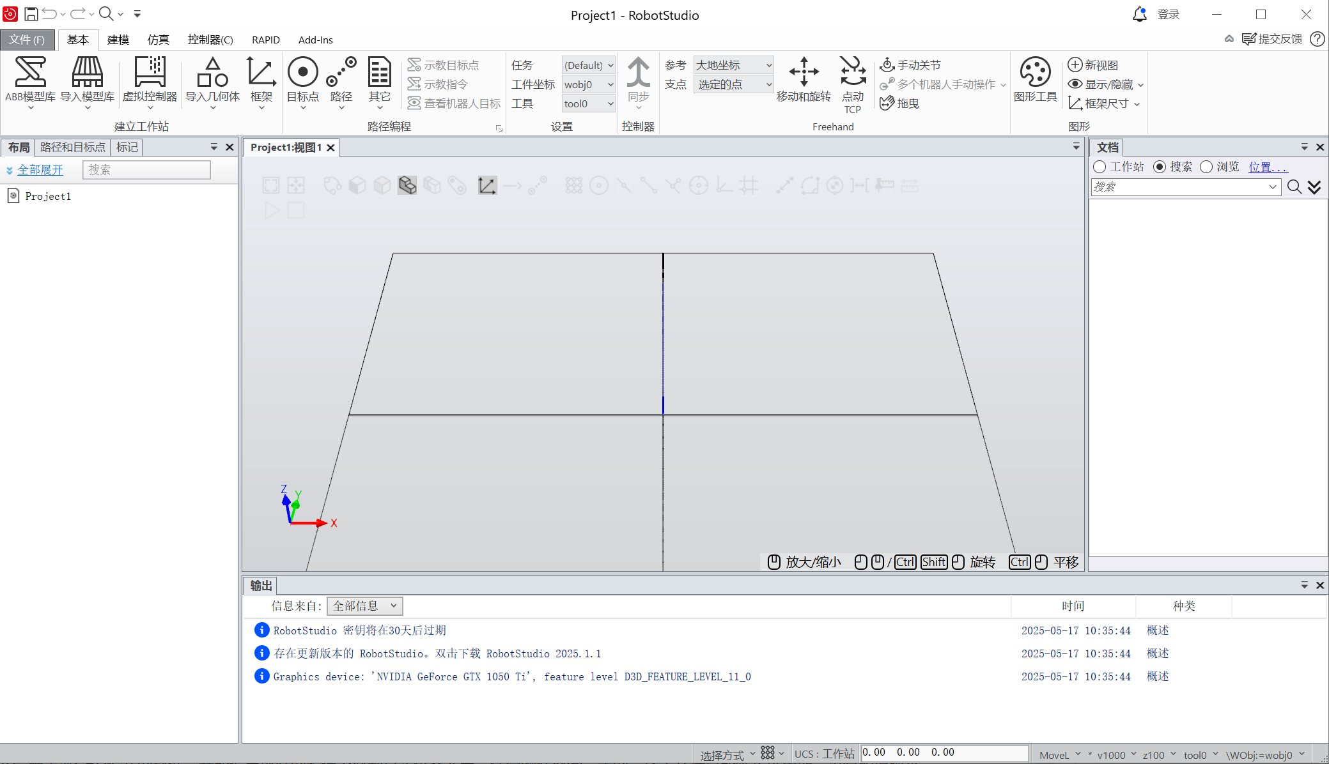
Task: Open the 任务 (Default) dropdown
Action: pyautogui.click(x=589, y=65)
